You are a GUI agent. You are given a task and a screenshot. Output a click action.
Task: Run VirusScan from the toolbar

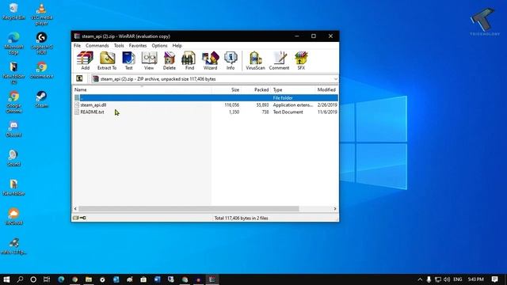click(x=255, y=60)
